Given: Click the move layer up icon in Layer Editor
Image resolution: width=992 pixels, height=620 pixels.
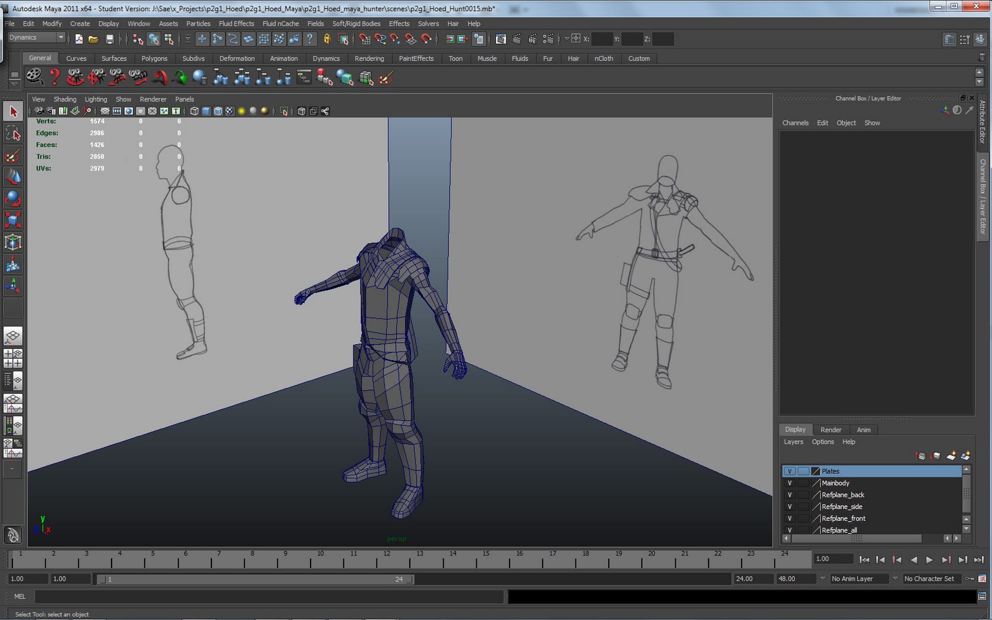Looking at the screenshot, I should click(919, 455).
